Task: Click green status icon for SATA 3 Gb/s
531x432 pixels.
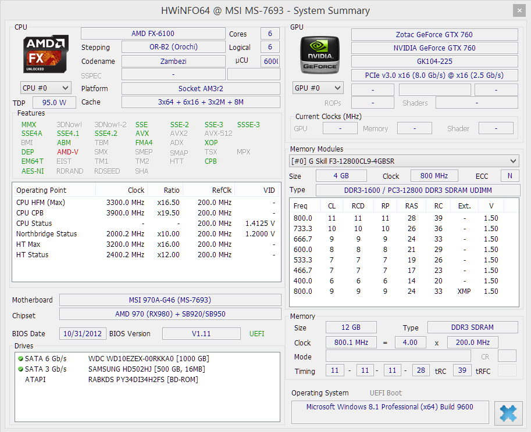Action: (x=21, y=369)
